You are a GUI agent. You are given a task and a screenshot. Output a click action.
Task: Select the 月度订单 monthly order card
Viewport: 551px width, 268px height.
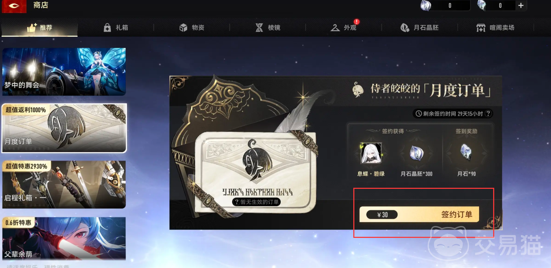[x=64, y=128]
